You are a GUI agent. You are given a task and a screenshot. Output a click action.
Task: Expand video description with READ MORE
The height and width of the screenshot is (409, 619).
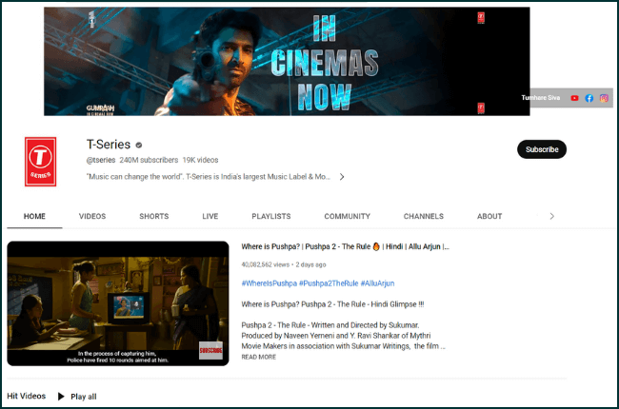tap(259, 357)
